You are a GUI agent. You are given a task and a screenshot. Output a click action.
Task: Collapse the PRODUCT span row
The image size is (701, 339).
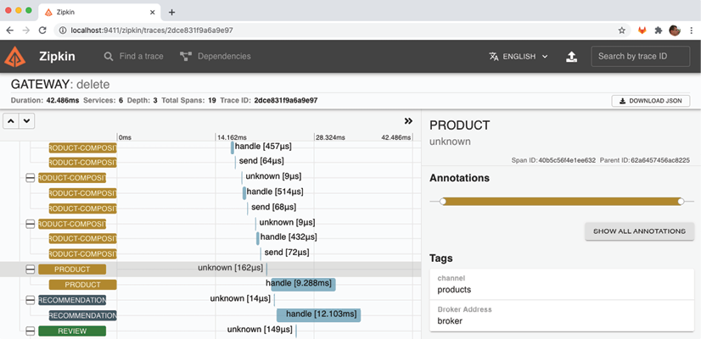pos(30,270)
